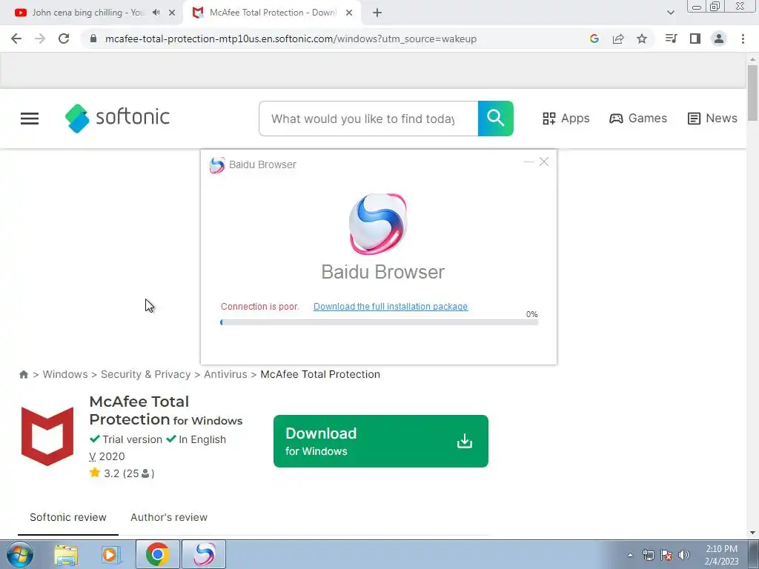
Task: Reload the Softonic page
Action: [x=64, y=39]
